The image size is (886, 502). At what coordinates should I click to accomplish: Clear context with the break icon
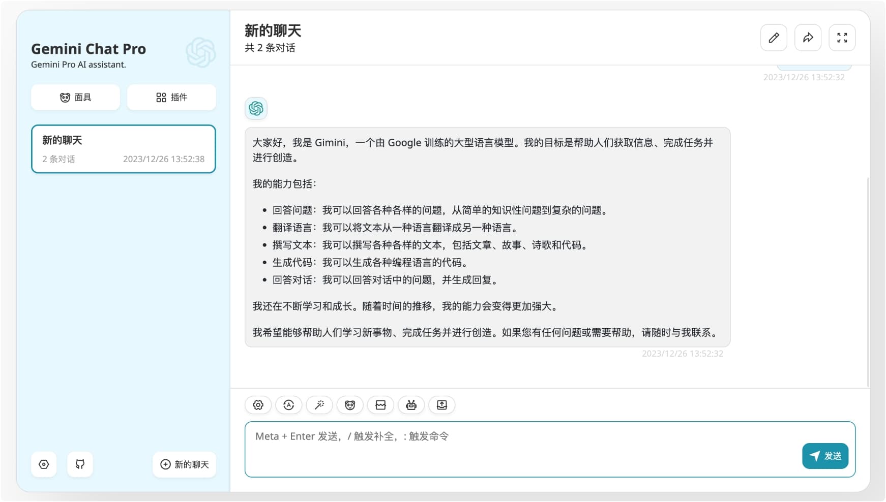point(380,405)
